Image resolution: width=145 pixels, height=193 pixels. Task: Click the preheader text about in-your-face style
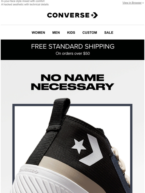pos(23,1)
